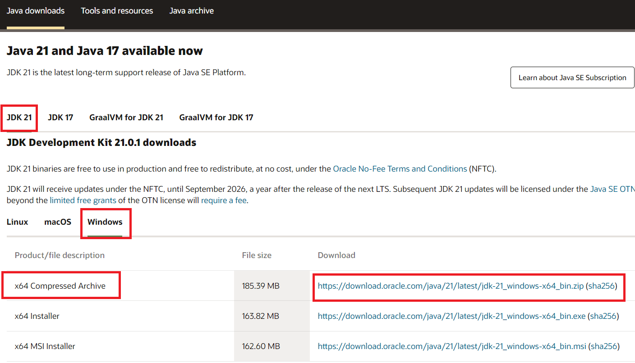
Task: Click the Download column header
Action: coord(336,255)
